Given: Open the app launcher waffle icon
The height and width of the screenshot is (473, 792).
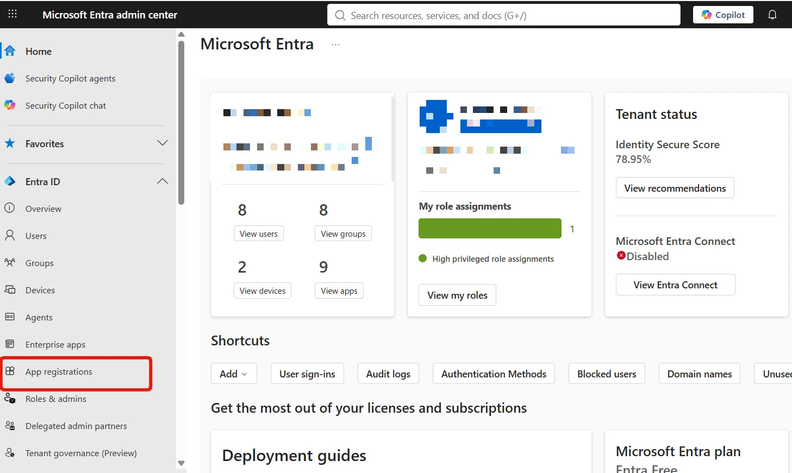Looking at the screenshot, I should [x=13, y=14].
